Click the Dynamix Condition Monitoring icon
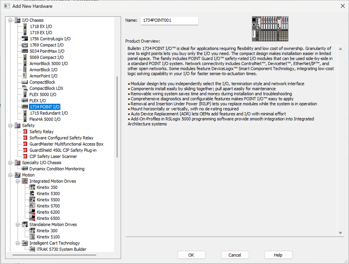Image resolution: width=349 pixels, height=264 pixels. click(25, 169)
